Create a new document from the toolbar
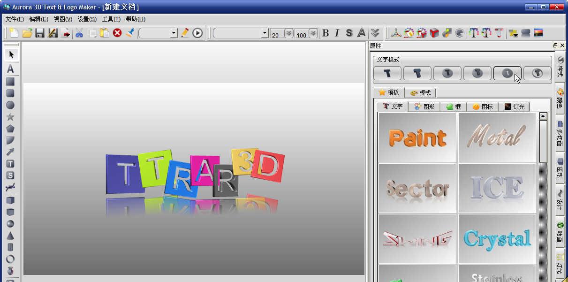The image size is (568, 282). click(15, 33)
